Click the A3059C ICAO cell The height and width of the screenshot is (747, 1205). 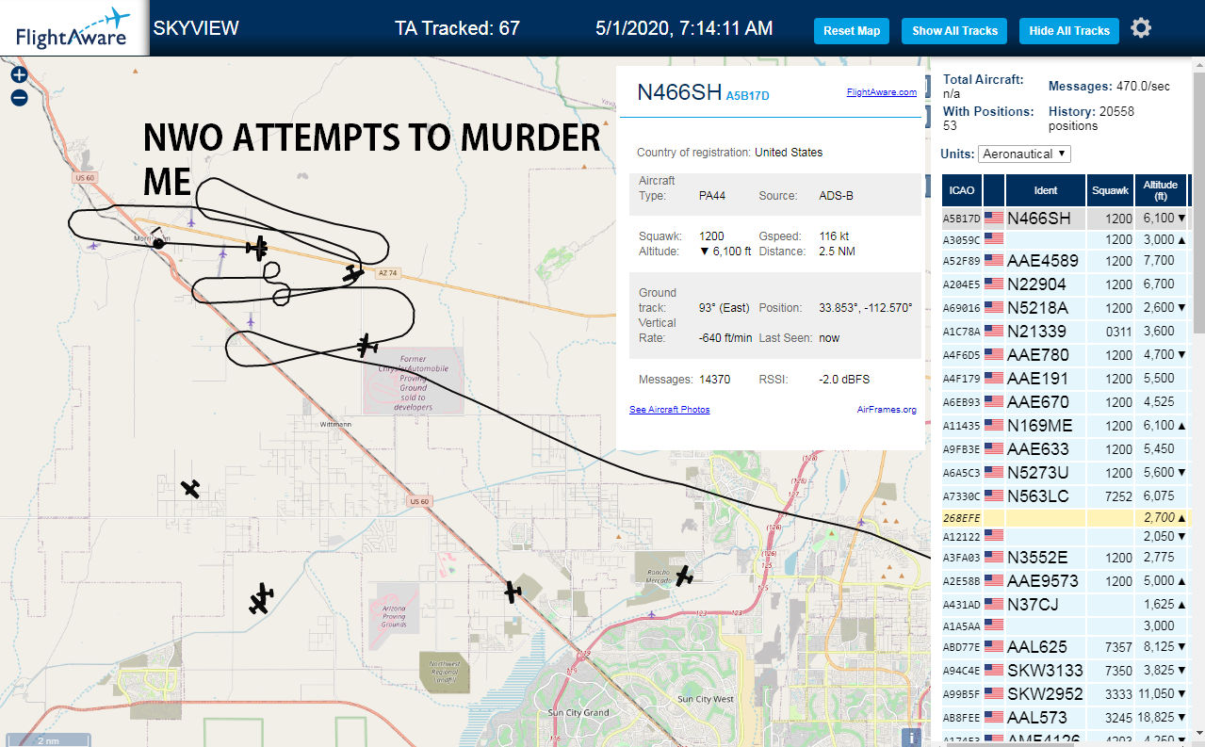962,240
